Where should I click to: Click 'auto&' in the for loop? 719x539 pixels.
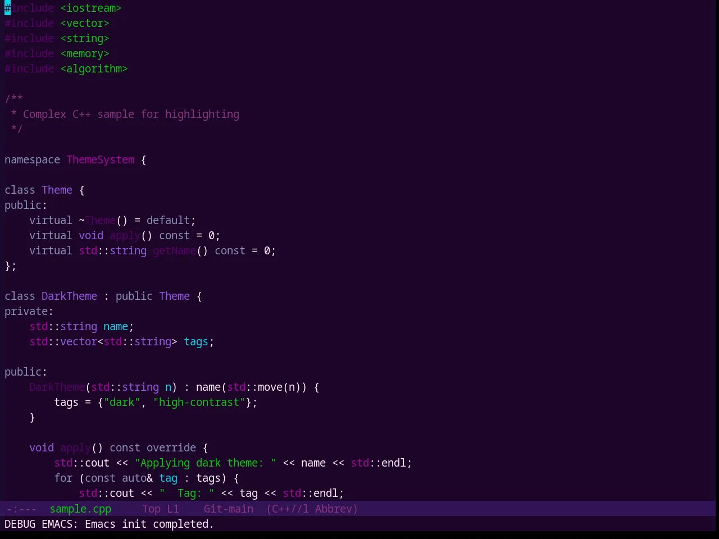click(137, 478)
